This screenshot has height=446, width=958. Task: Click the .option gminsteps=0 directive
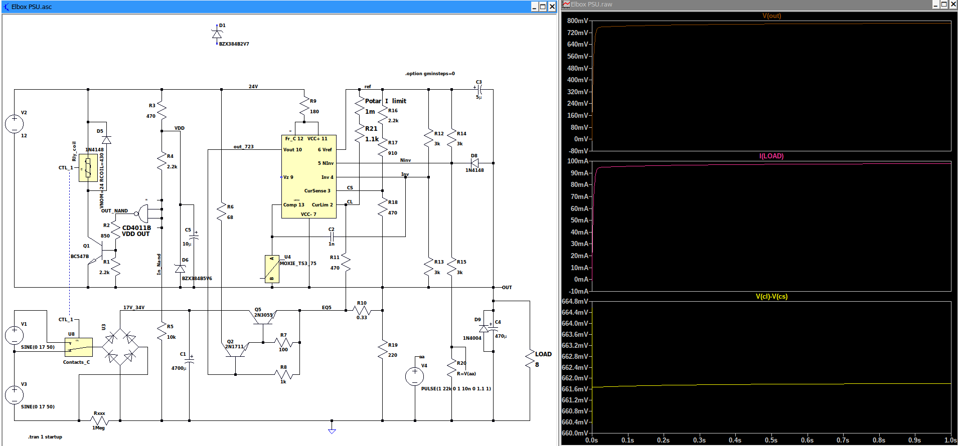point(430,74)
